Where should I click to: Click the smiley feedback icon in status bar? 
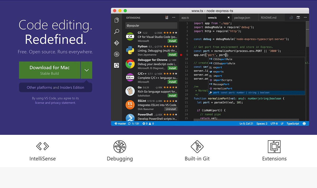pos(304,123)
